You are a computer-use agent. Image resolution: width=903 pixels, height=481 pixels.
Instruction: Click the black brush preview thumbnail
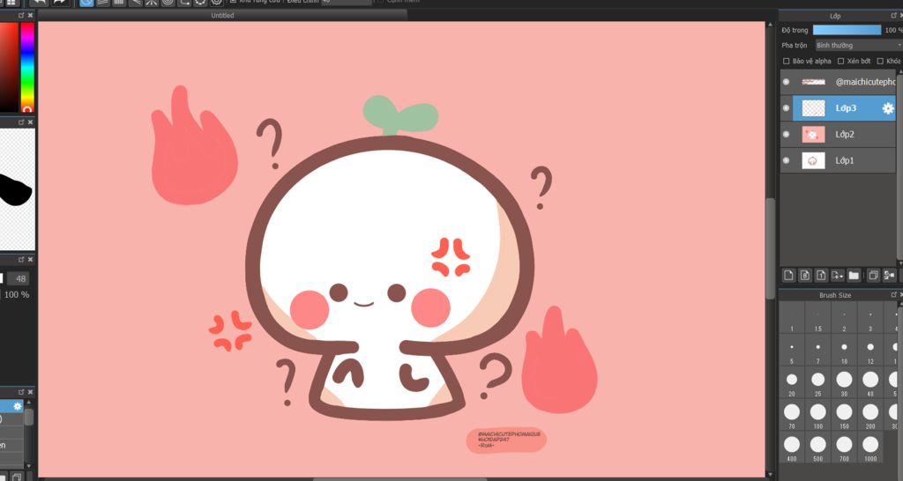18,189
